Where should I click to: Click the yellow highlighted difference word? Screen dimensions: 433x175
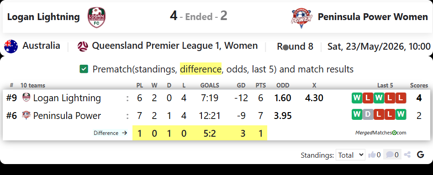pyautogui.click(x=201, y=69)
